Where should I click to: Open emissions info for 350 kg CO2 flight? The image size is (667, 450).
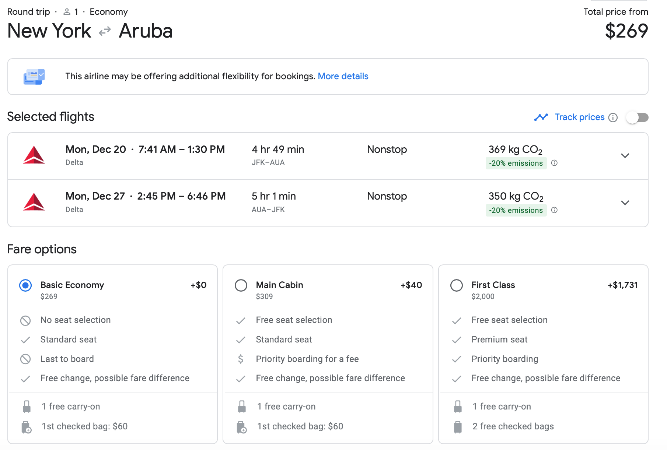554,210
